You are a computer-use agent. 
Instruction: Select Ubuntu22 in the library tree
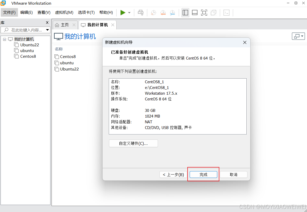click(29, 45)
